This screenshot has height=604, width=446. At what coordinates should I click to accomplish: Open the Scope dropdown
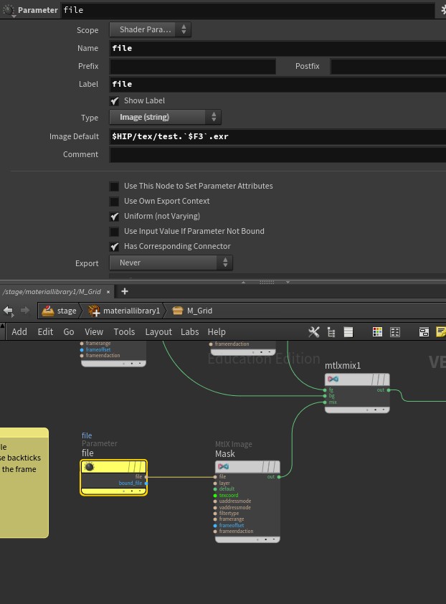151,29
